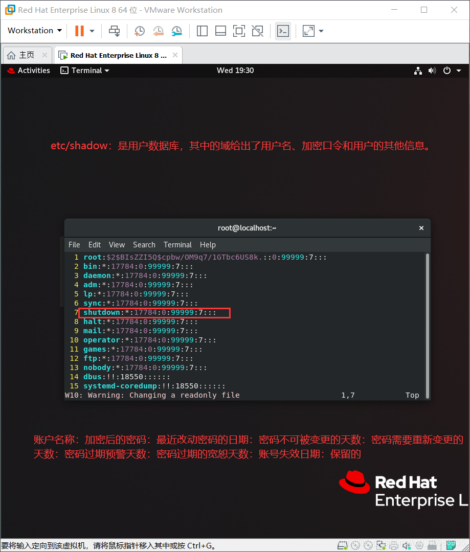The image size is (470, 552).
Task: Click the operator entry on line 10
Action: (x=150, y=340)
